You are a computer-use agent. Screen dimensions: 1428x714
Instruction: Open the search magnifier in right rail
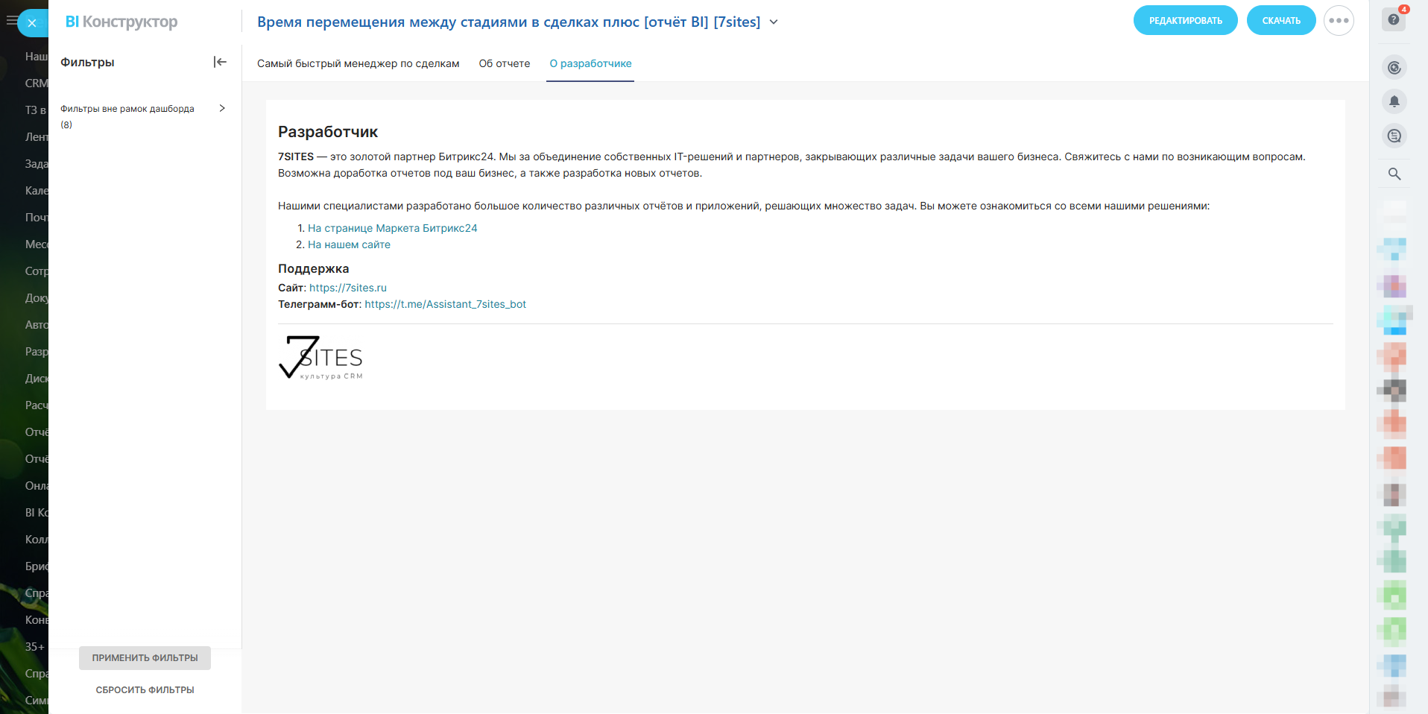pos(1394,174)
